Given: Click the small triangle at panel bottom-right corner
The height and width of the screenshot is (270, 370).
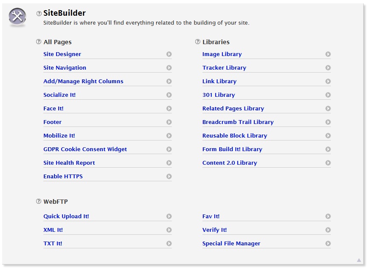Looking at the screenshot, I should (x=359, y=260).
